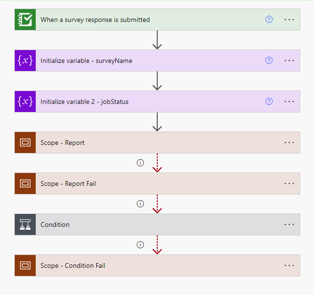Screen dimensions: 314x295
Task: Open the ellipsis menu for the Condition step
Action: click(x=289, y=224)
